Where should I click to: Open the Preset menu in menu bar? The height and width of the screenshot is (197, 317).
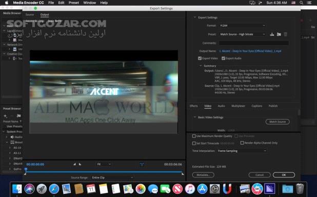tap(73, 3)
